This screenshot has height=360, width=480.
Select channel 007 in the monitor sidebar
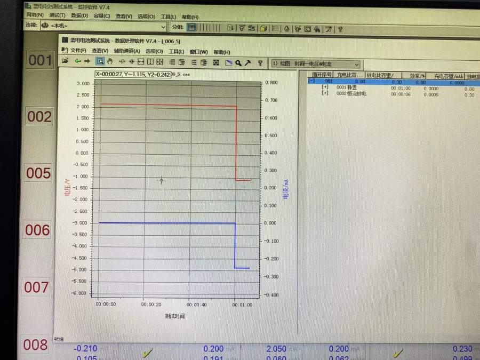coord(36,287)
